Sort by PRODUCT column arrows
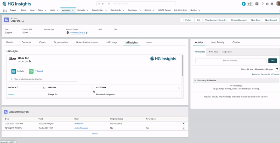The width and height of the screenshot is (280, 143). pyautogui.click(x=44, y=88)
